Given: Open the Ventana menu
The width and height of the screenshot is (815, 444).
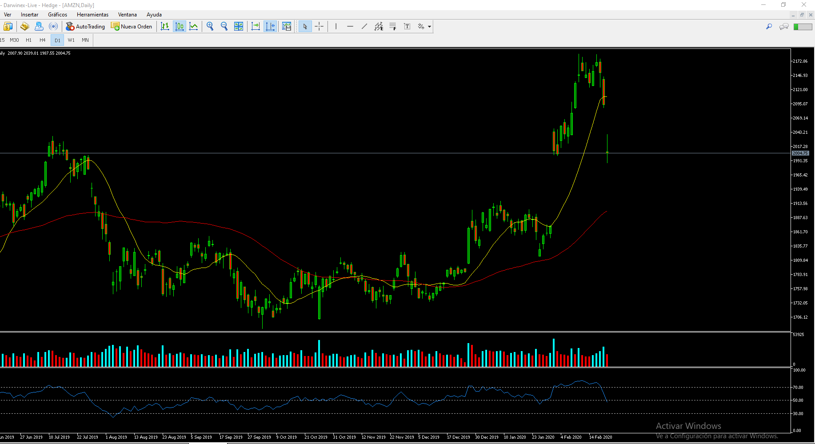Looking at the screenshot, I should point(128,15).
